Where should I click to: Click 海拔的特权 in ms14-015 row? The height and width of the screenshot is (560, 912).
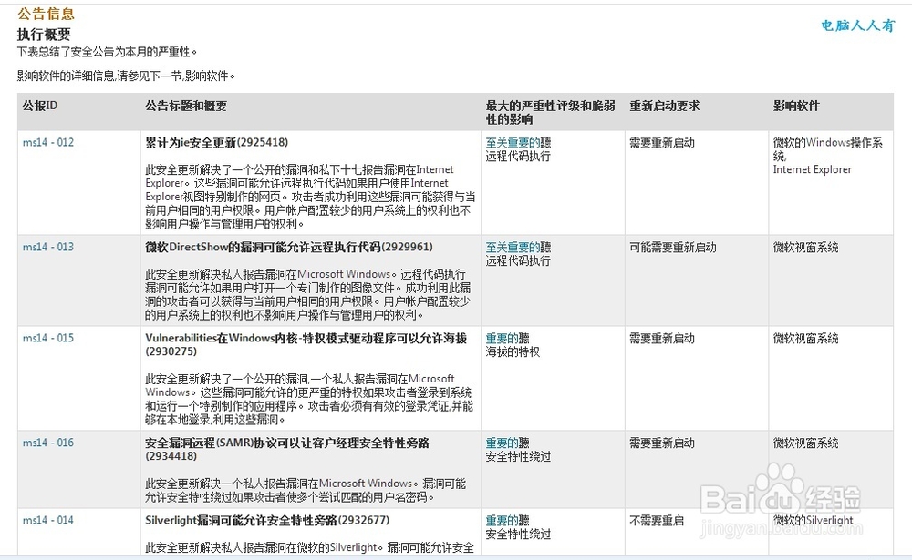pyautogui.click(x=513, y=351)
